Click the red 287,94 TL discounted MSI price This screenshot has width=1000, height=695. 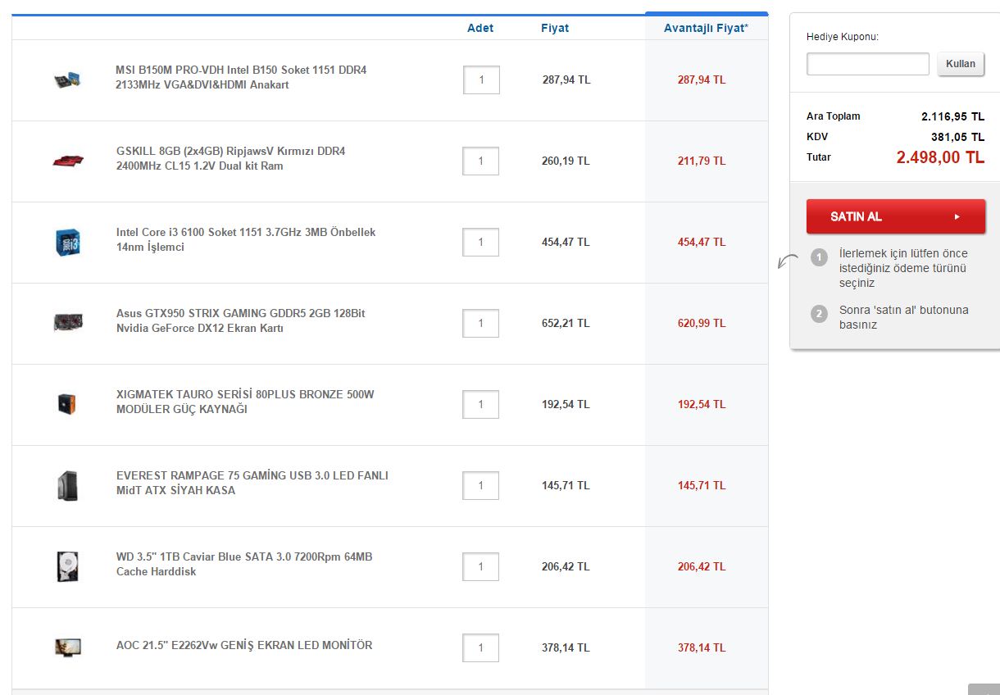702,80
